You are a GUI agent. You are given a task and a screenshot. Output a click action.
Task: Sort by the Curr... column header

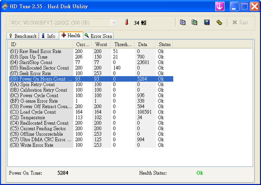[x=82, y=45]
